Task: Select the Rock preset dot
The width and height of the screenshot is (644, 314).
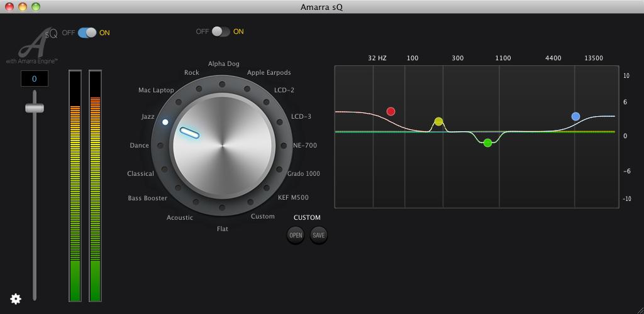Action: pos(199,89)
